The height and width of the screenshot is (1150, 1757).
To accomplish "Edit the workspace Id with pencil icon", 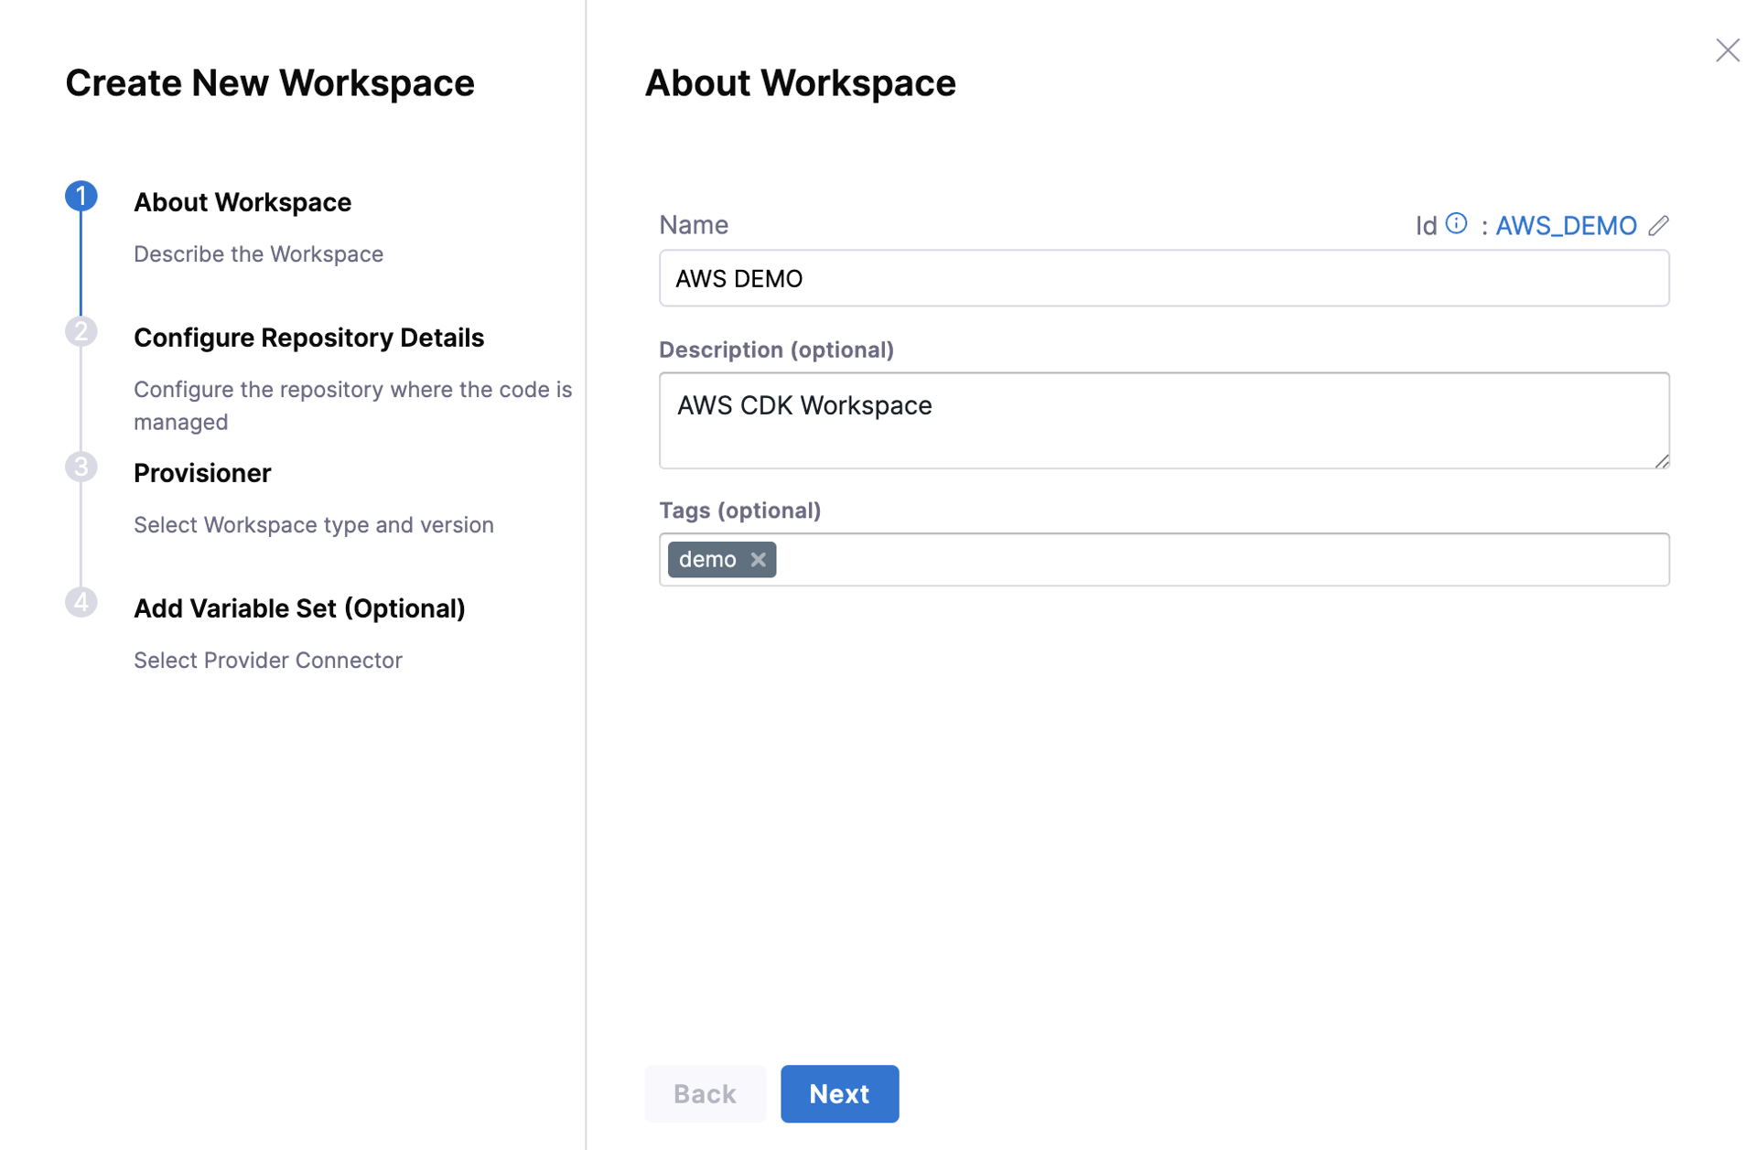I will pyautogui.click(x=1659, y=225).
